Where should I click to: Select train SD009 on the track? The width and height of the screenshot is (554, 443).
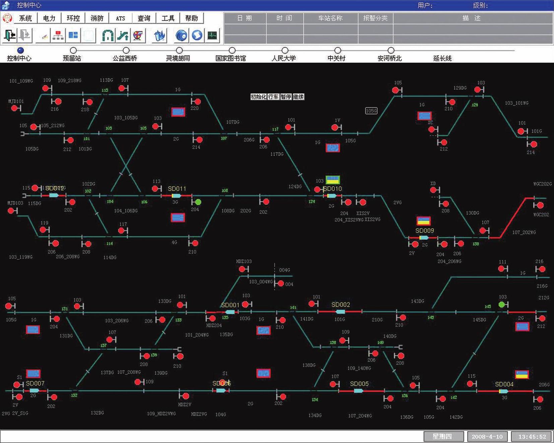(x=424, y=238)
